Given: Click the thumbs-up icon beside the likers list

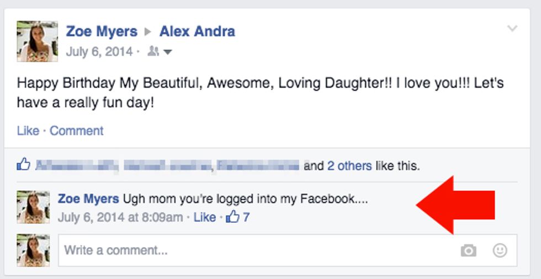Looking at the screenshot, I should tap(23, 164).
